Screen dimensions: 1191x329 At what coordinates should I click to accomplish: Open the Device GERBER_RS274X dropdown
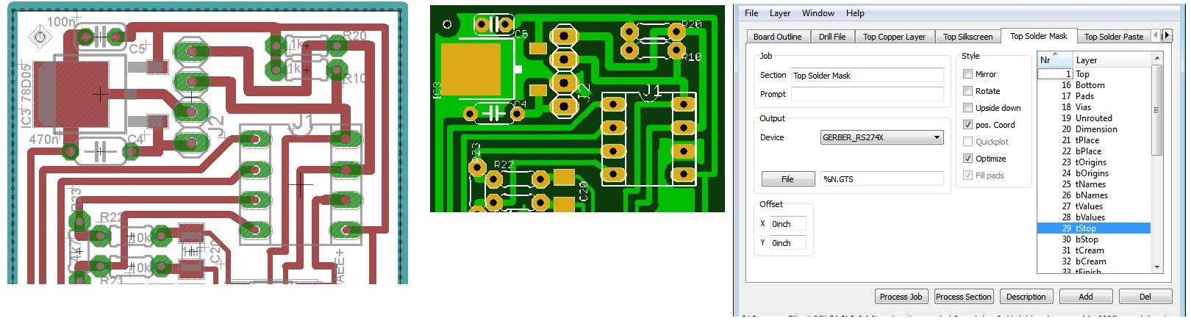(x=937, y=137)
